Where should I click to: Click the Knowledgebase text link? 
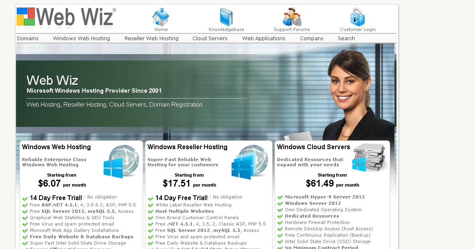click(226, 29)
